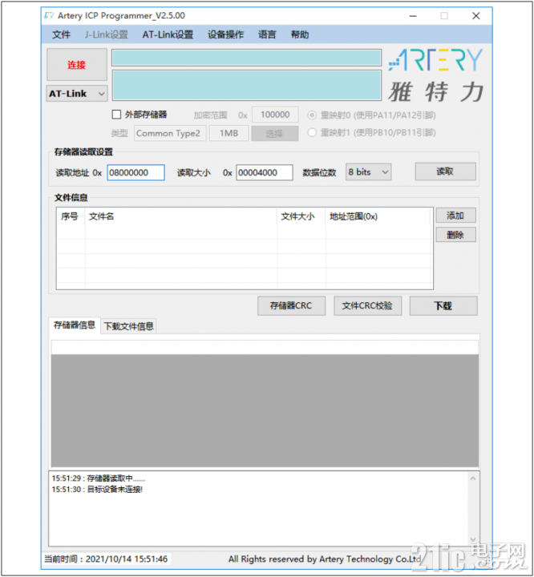Image resolution: width=534 pixels, height=577 pixels.
Task: Focus the 读取地址 08000000 field
Action: point(136,172)
